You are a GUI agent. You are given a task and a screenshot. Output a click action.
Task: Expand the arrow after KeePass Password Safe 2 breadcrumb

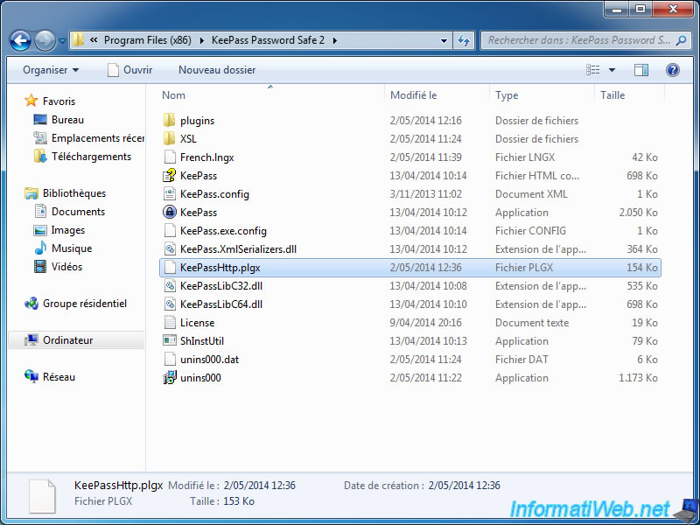tap(335, 40)
